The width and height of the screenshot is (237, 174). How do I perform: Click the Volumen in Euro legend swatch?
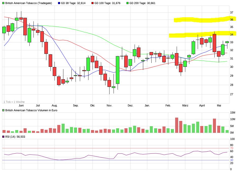click(4, 110)
